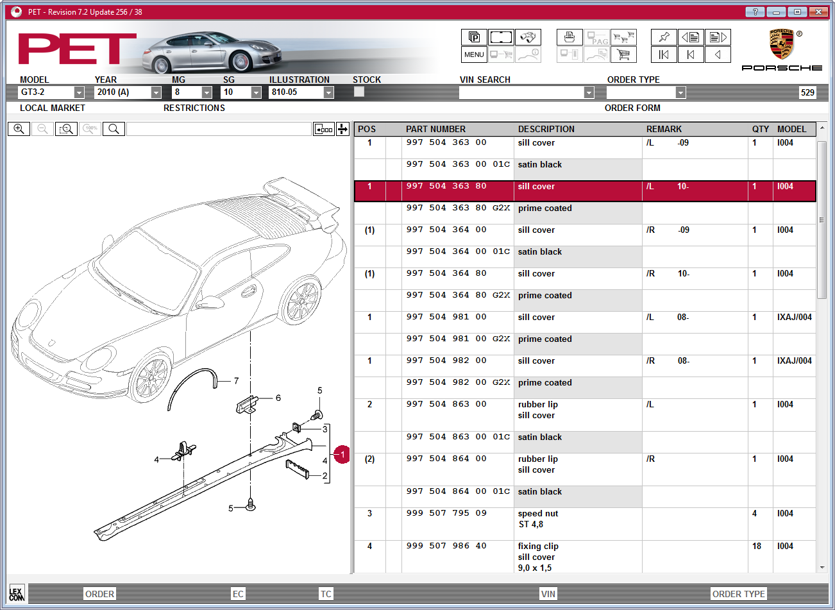Image resolution: width=835 pixels, height=610 pixels.
Task: Open the MODEL dropdown showing GT3-2
Action: (79, 92)
